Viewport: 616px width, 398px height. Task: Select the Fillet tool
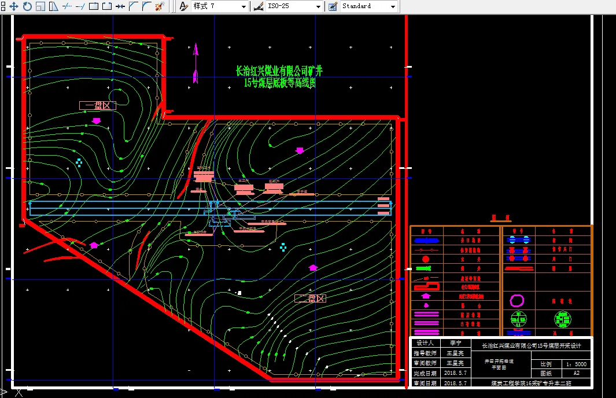(146, 6)
